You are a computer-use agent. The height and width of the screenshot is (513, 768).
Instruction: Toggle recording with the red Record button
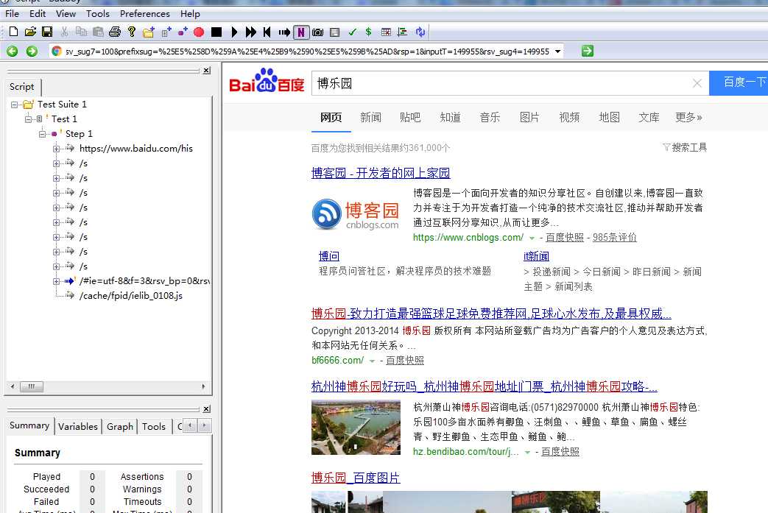199,32
